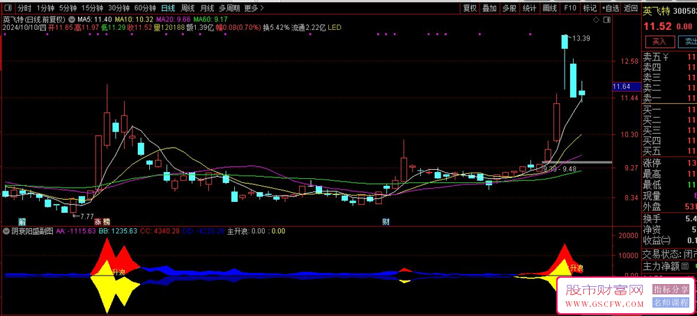Expand main chart indicator dropdown arrow
Screen dimensions: 697x316
click(72, 19)
